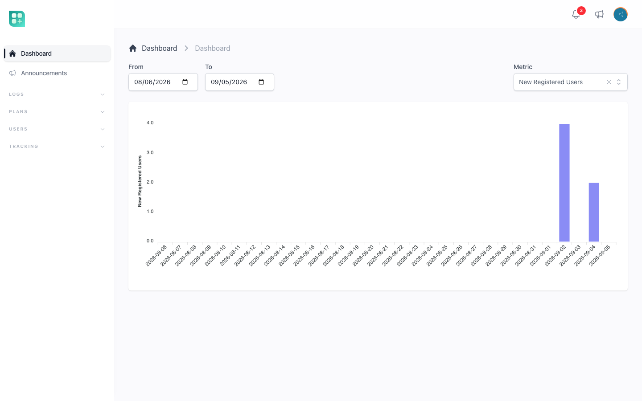Expand the Tracking sidebar section
This screenshot has width=642, height=401.
click(x=57, y=147)
